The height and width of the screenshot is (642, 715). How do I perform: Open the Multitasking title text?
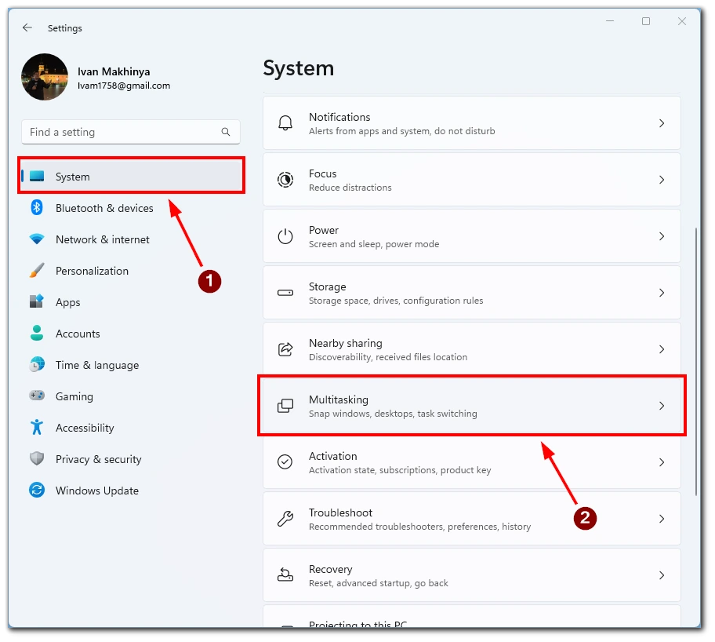pyautogui.click(x=339, y=399)
